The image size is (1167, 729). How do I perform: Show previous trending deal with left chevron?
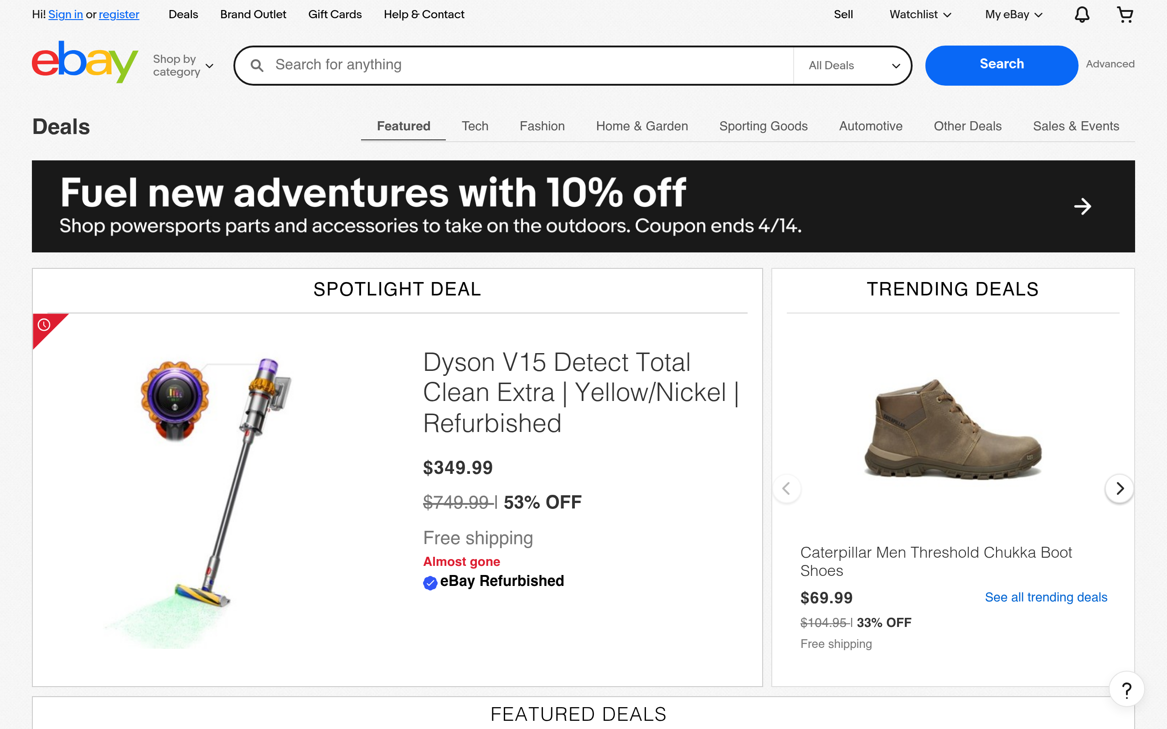click(x=786, y=488)
